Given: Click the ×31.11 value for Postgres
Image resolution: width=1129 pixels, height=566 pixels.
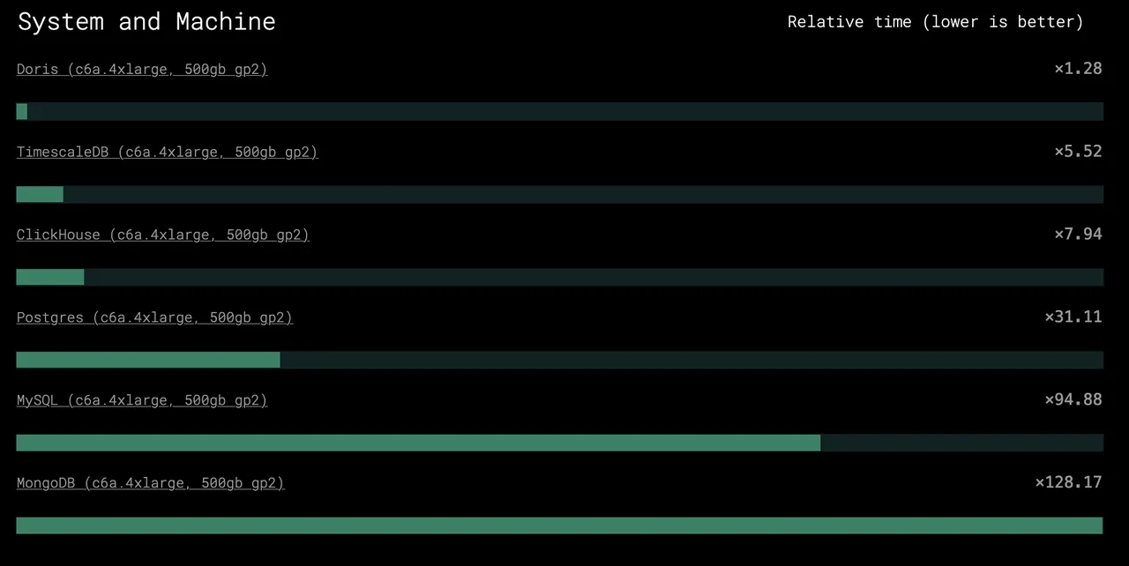Looking at the screenshot, I should tap(1073, 317).
